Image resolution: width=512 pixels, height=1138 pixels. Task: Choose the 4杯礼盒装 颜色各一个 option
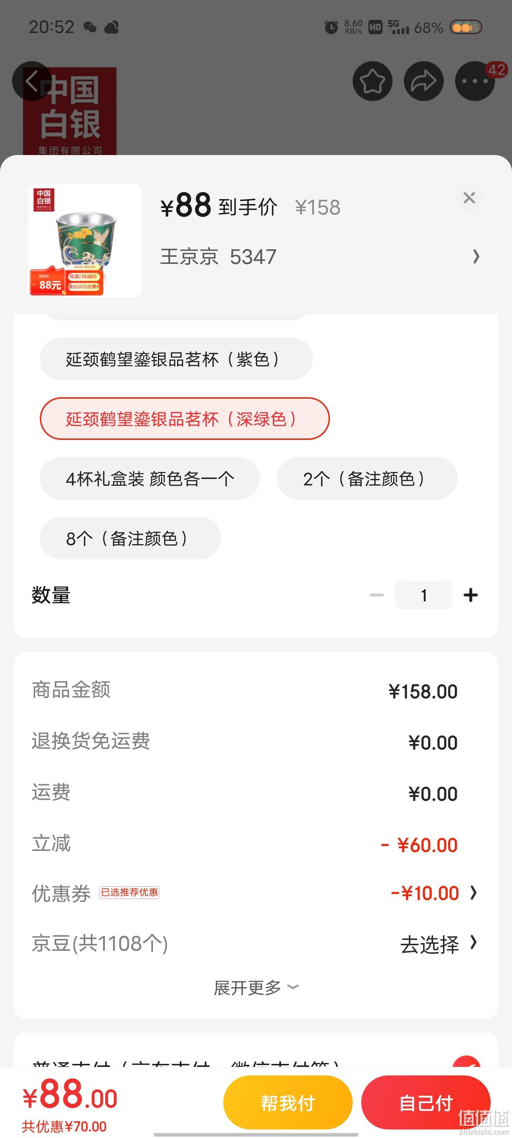(150, 478)
